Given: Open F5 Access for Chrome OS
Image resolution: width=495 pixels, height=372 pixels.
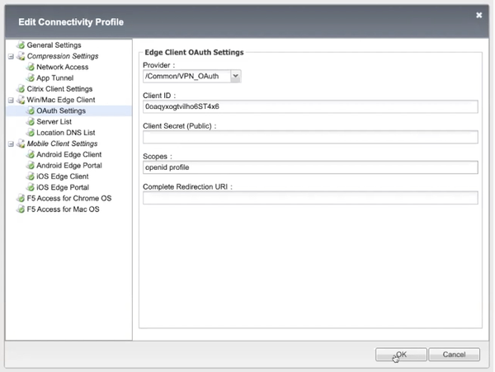Looking at the screenshot, I should (68, 198).
